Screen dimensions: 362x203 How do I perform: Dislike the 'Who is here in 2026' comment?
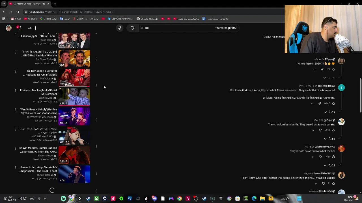(322, 69)
